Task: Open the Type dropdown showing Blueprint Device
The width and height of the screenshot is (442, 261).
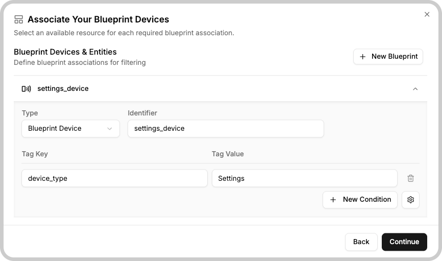Action: pyautogui.click(x=71, y=129)
